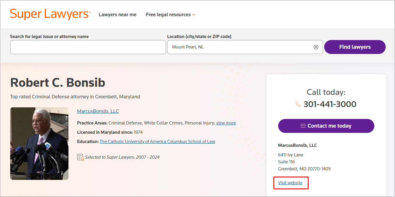Select the Lawyers near me menu item
Screen dimensions: 395x197
117,14
